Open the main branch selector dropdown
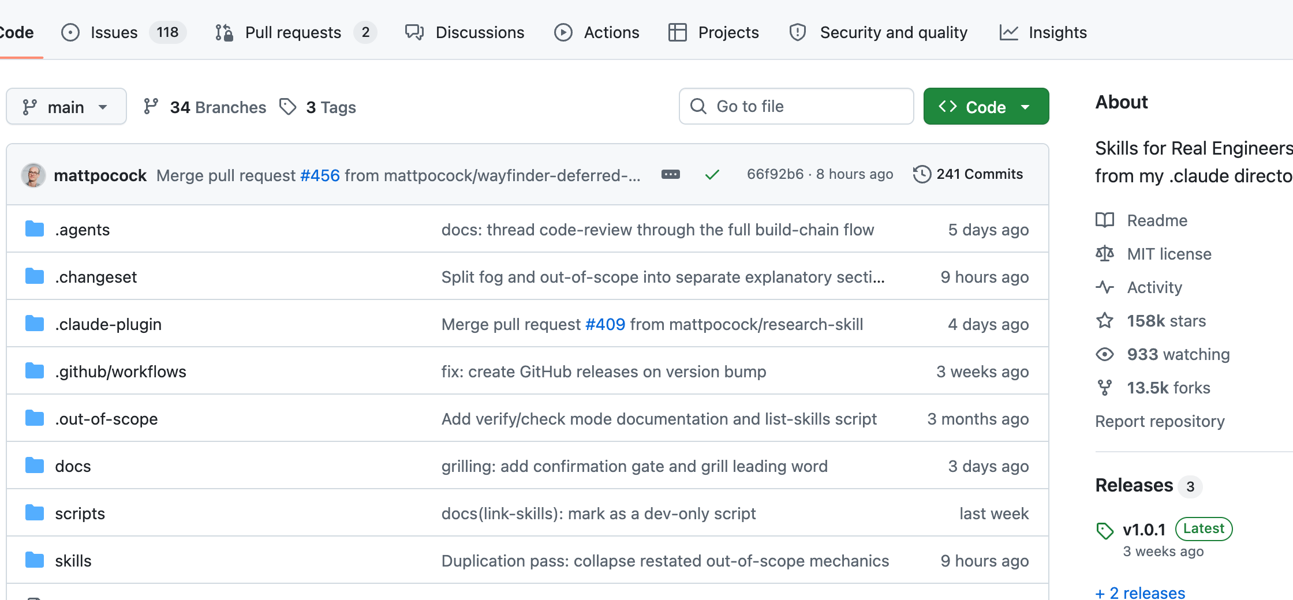 coord(66,107)
